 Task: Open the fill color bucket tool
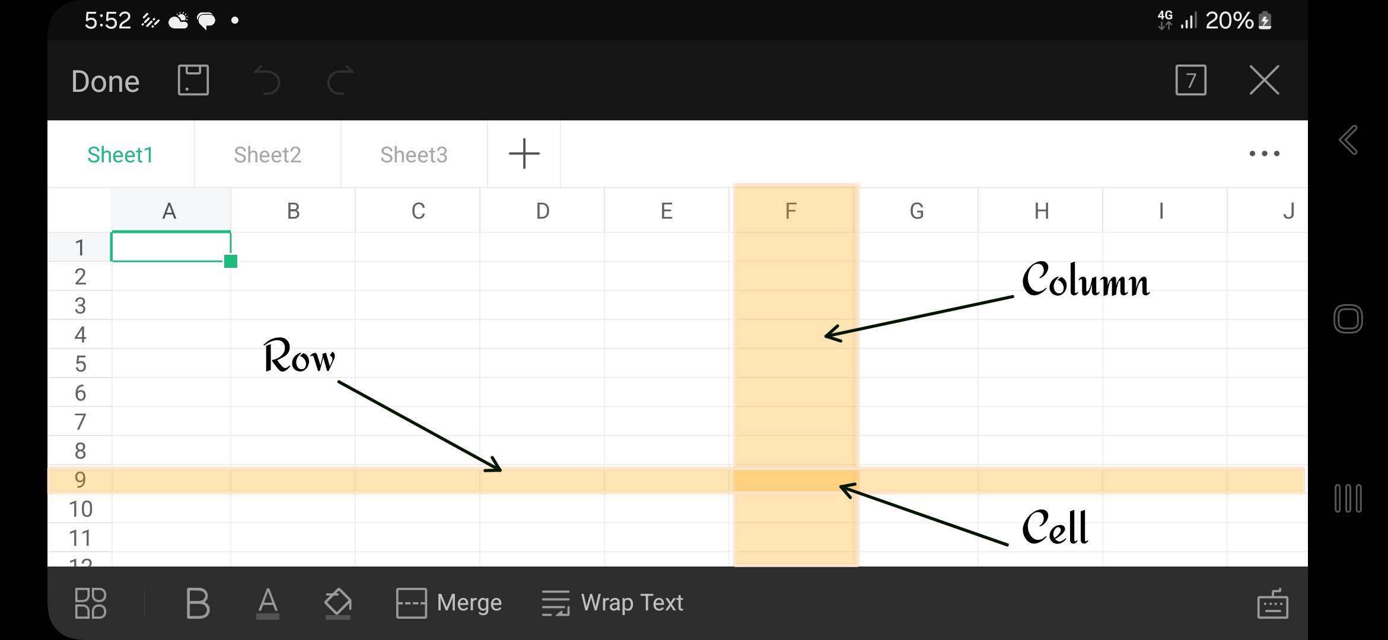click(x=338, y=603)
